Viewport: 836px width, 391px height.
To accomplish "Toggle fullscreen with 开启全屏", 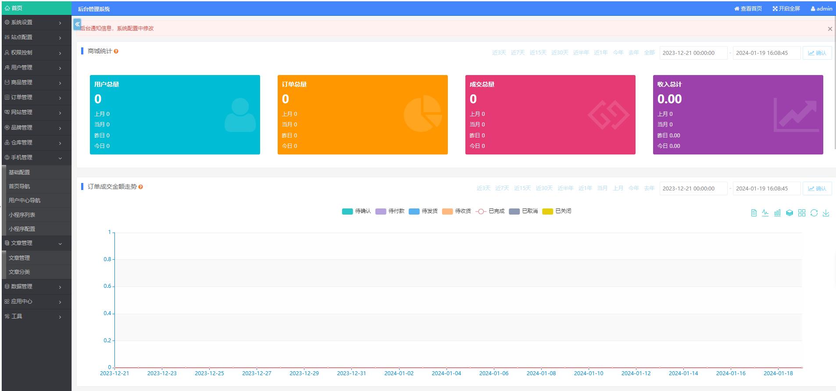I will point(786,8).
